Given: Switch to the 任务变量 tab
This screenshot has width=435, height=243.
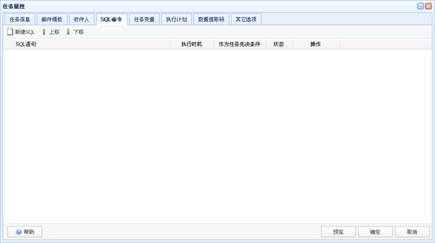Looking at the screenshot, I should coord(145,19).
